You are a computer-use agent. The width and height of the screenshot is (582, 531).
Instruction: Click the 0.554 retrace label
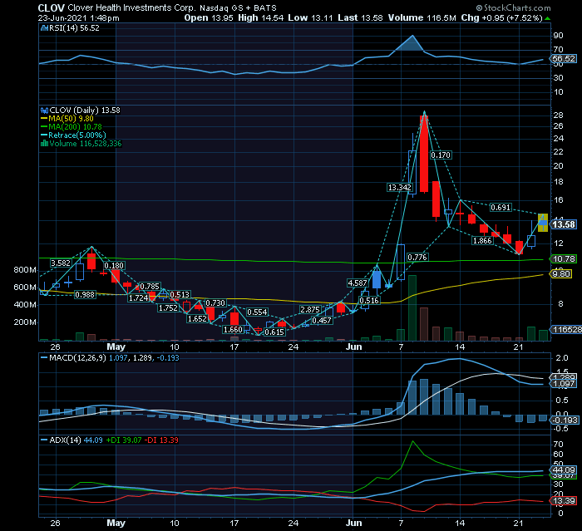(x=257, y=312)
